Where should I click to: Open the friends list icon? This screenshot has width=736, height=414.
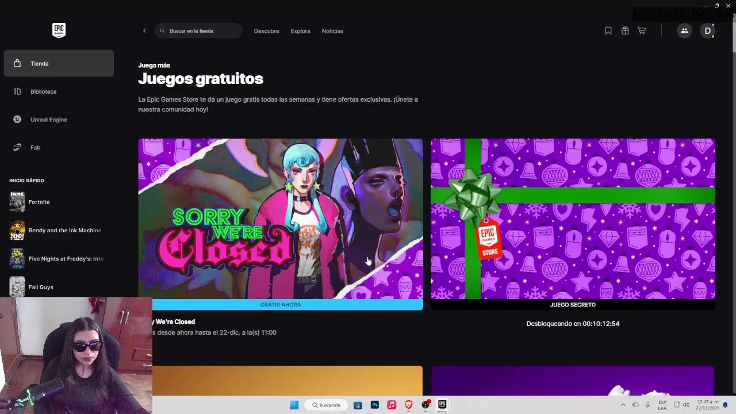click(x=684, y=31)
